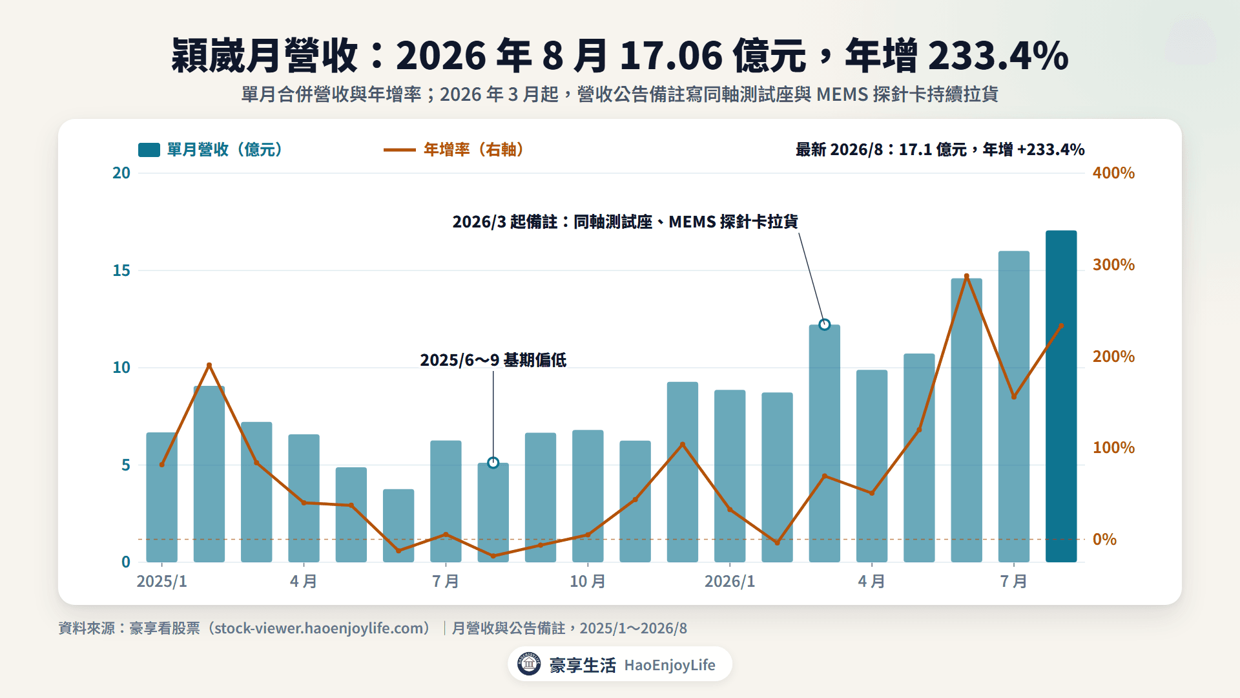The image size is (1240, 698).
Task: Click the 單月營收（億元） legend label
Action: click(226, 150)
